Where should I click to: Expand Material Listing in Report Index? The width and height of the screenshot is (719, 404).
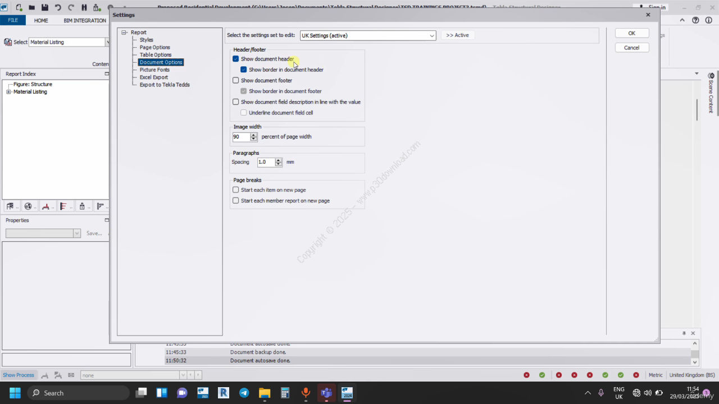point(8,92)
